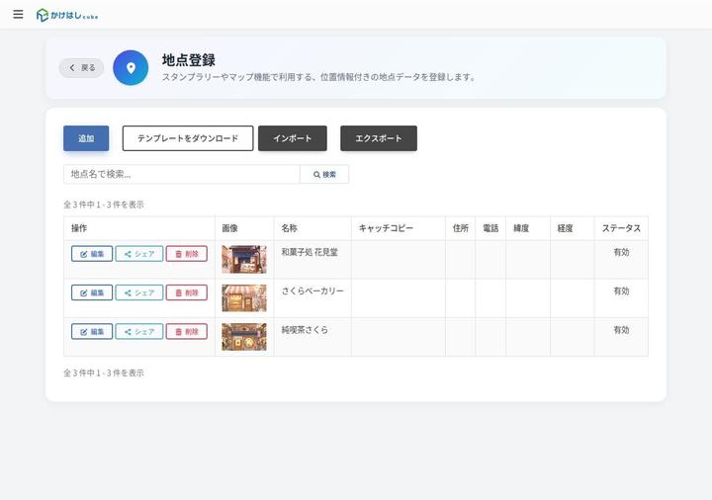
Task: Click 有効 status in 純喫茶さくら row
Action: click(x=622, y=330)
